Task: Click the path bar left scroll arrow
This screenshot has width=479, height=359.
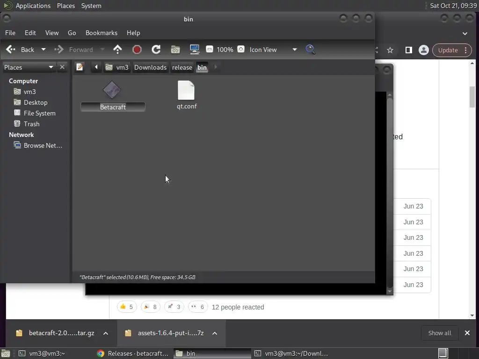Action: 96,67
